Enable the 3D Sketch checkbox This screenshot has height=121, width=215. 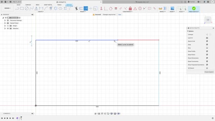pyautogui.click(x=207, y=68)
